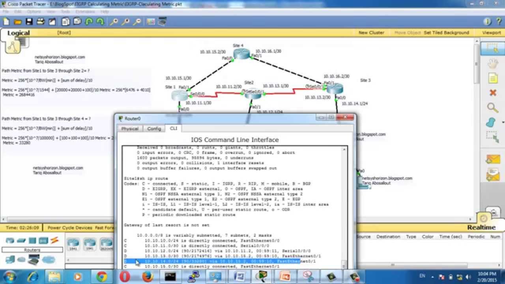505x284 pixels.
Task: Click the New Cluster button
Action: [371, 33]
